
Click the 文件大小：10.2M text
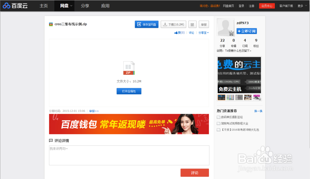(x=129, y=81)
